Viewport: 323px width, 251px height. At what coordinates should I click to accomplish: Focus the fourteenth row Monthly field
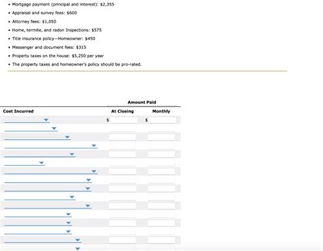click(161, 232)
